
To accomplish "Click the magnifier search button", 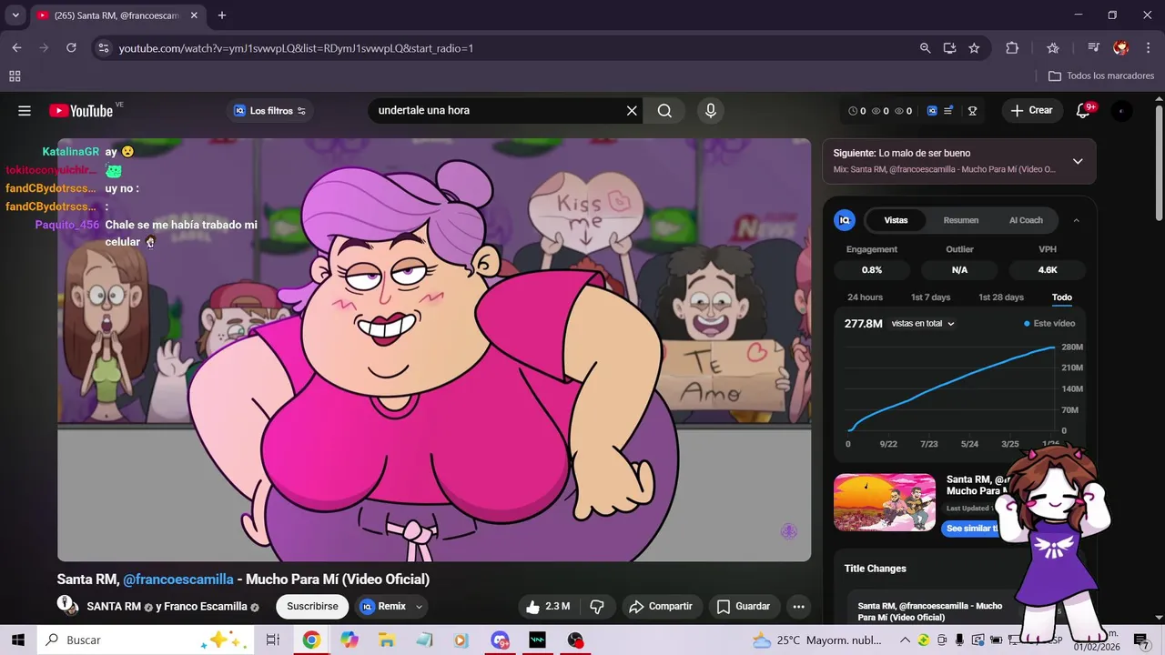I will pyautogui.click(x=664, y=111).
